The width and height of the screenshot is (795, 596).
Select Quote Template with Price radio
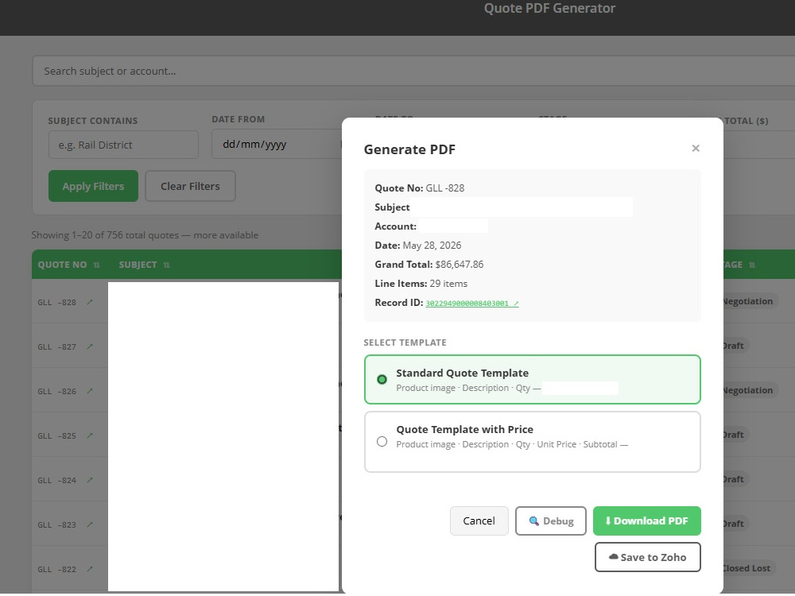(x=382, y=441)
